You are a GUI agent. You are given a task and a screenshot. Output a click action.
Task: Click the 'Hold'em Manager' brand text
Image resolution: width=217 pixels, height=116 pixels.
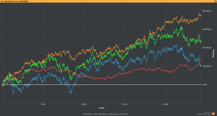click(x=204, y=114)
